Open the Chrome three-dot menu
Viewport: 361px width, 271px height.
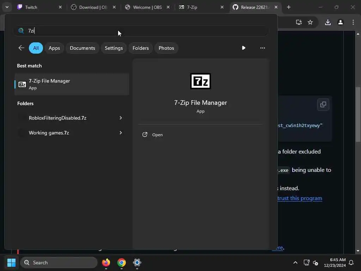pyautogui.click(x=353, y=22)
